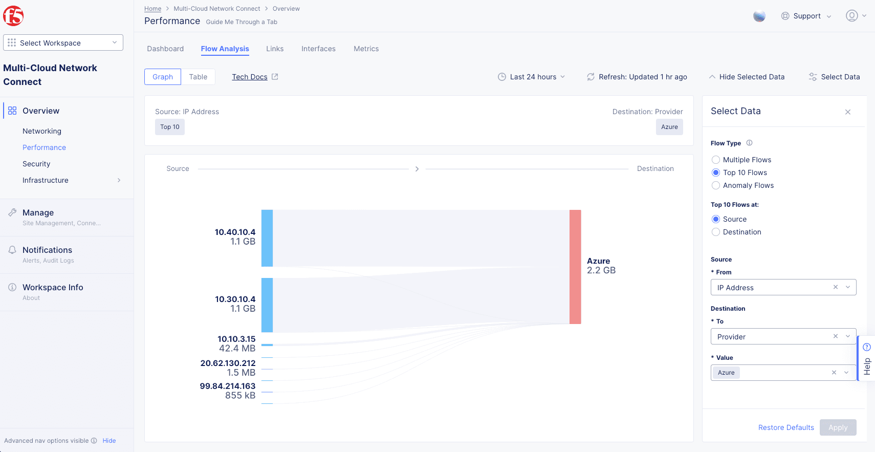
Task: Click Restore Defaults link
Action: tap(785, 427)
